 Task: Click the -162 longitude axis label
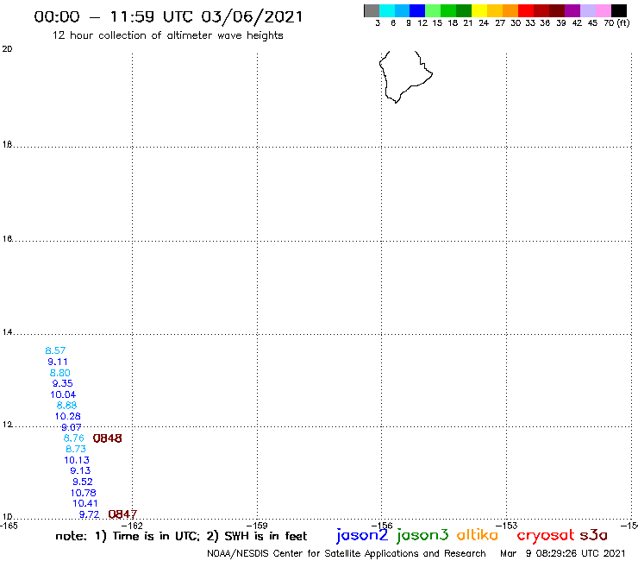click(x=132, y=526)
